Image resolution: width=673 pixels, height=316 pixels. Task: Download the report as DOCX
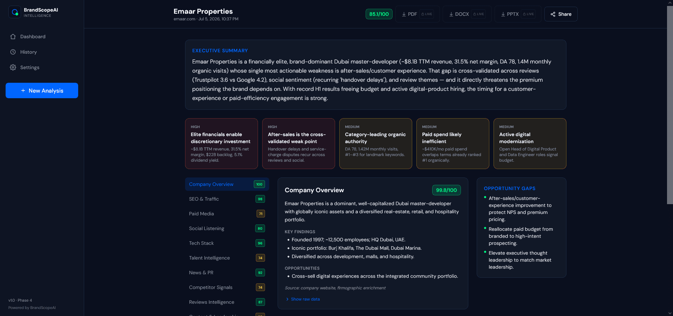(x=467, y=14)
